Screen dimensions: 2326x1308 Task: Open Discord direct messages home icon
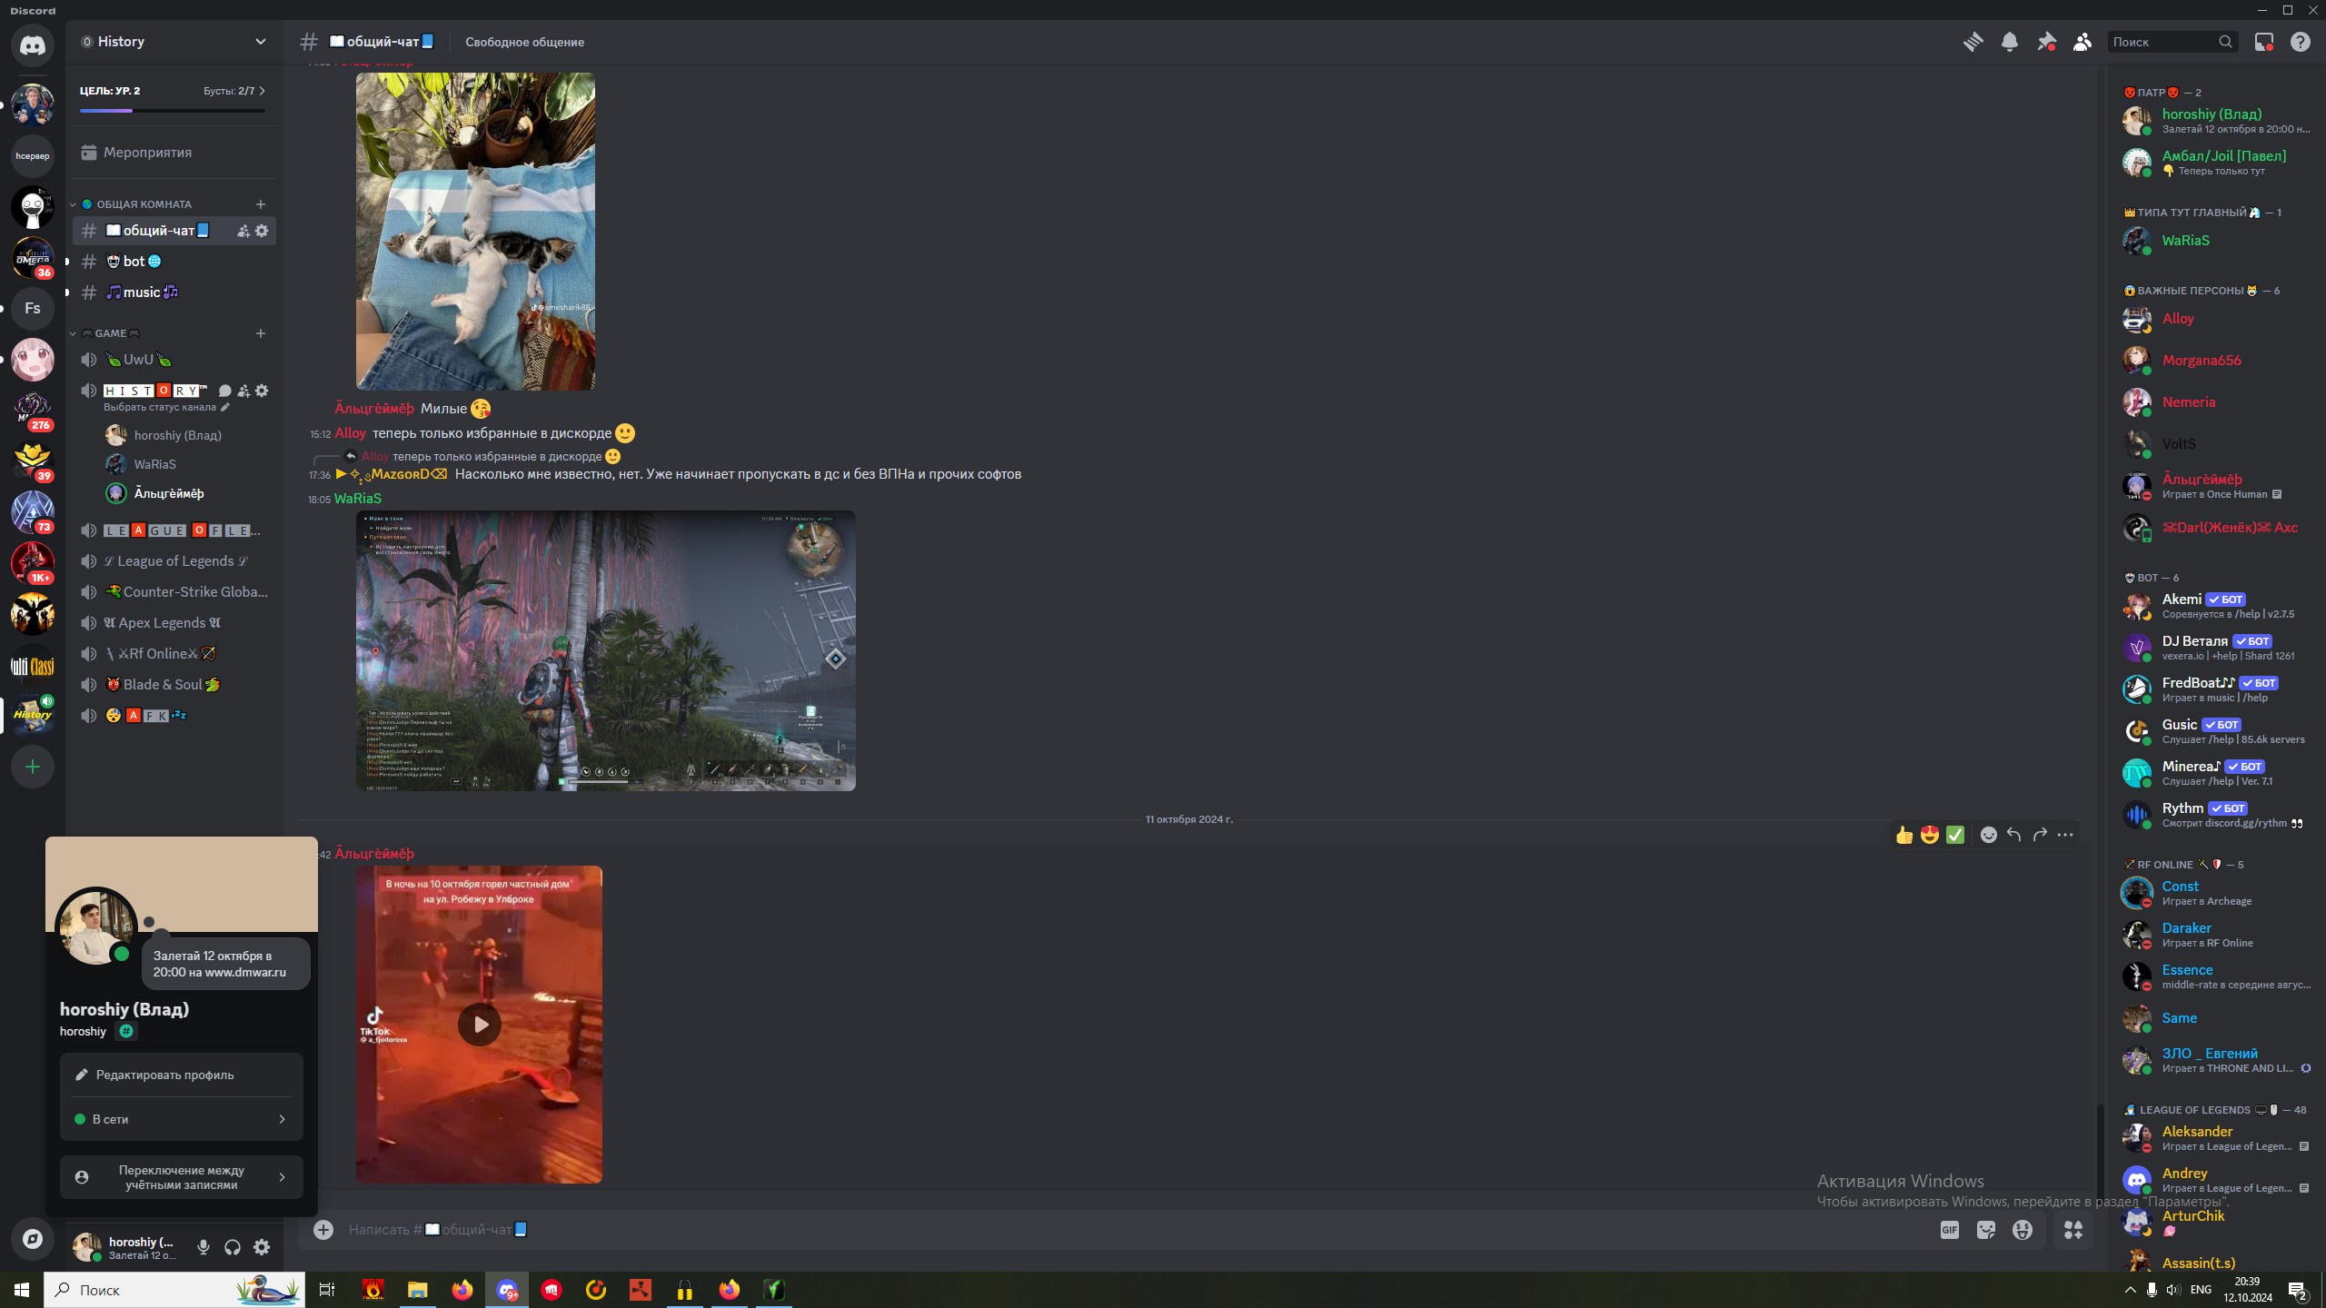point(33,45)
